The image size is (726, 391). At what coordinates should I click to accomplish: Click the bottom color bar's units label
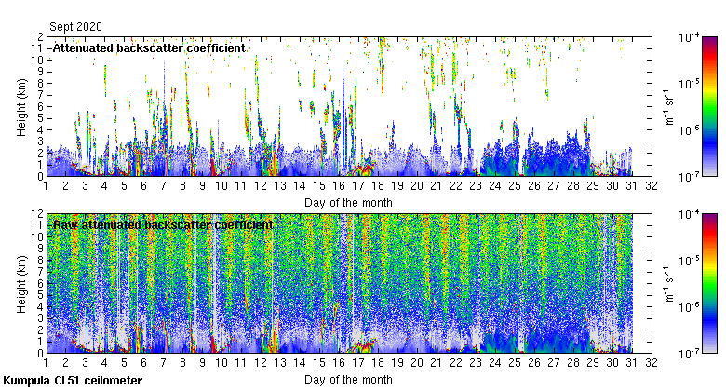[669, 284]
